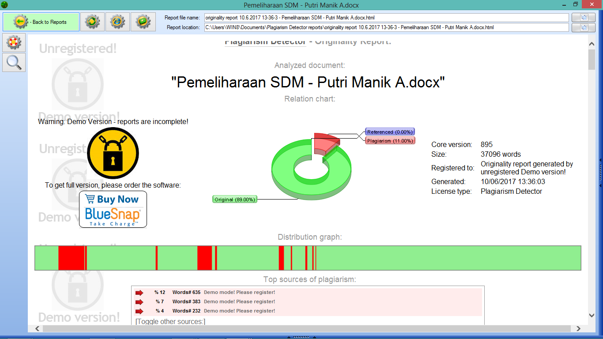Viewport: 603px width, 339px height.
Task: Click the Core version value "895"
Action: [486, 144]
